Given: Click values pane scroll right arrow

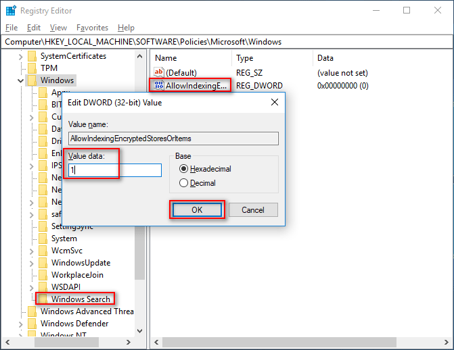Looking at the screenshot, I should point(446,343).
